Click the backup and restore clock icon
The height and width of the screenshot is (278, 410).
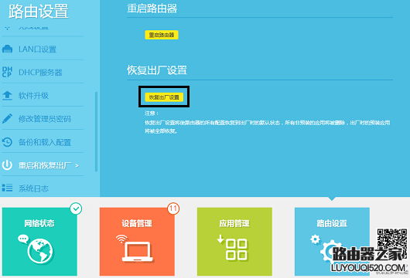click(7, 142)
